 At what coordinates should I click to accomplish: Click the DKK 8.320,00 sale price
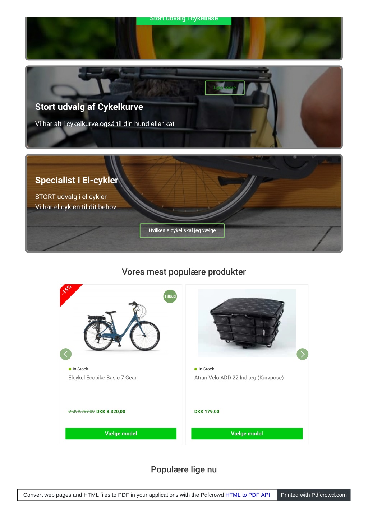111,412
